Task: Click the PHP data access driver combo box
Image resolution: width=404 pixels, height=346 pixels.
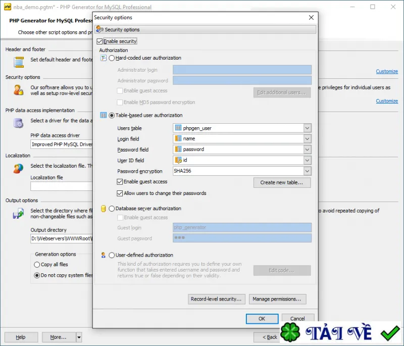Action: pos(61,144)
